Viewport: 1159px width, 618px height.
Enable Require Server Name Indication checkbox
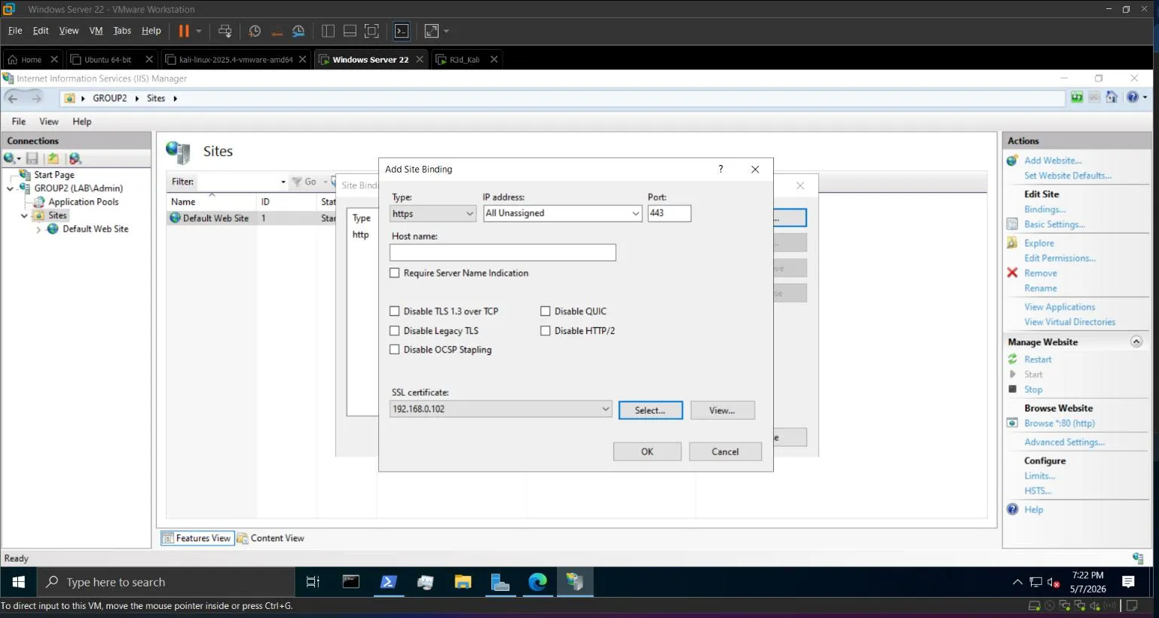click(394, 273)
